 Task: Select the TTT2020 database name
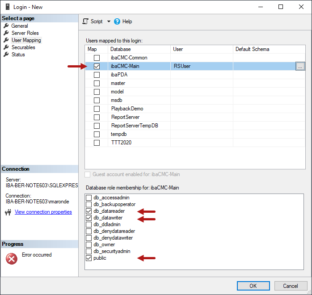[x=121, y=143]
